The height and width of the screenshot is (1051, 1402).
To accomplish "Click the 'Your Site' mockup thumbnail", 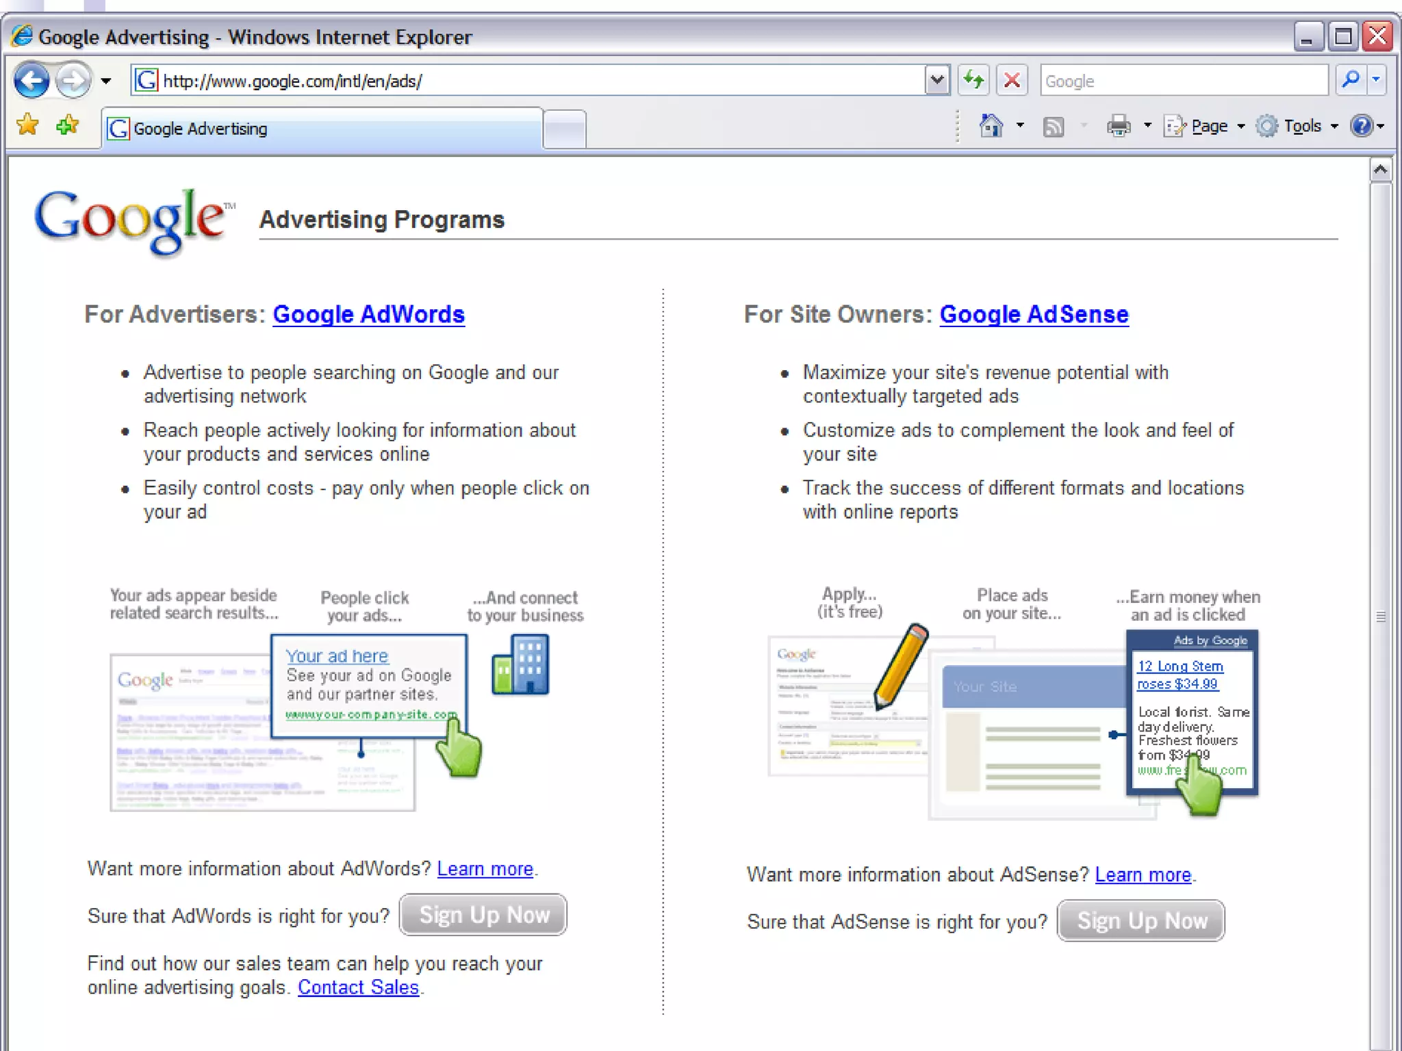I will 1030,736.
